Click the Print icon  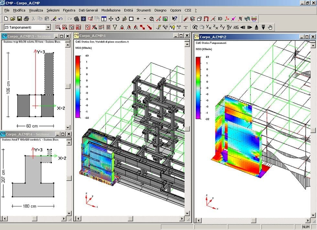click(26, 19)
